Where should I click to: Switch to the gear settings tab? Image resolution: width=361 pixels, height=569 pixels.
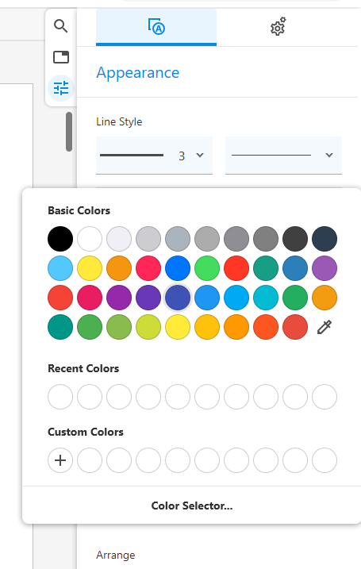tap(278, 27)
